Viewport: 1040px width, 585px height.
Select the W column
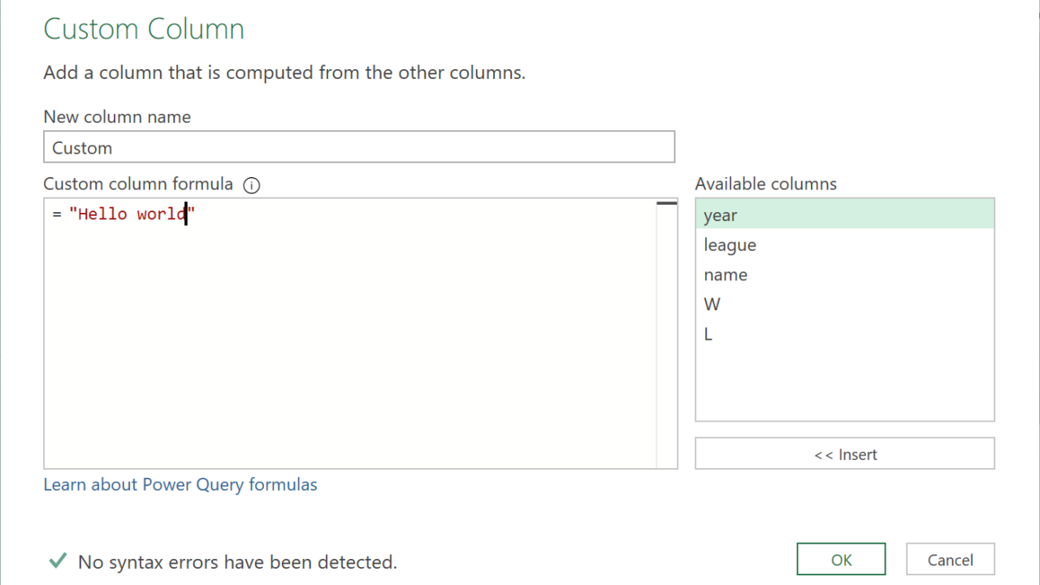coord(844,305)
